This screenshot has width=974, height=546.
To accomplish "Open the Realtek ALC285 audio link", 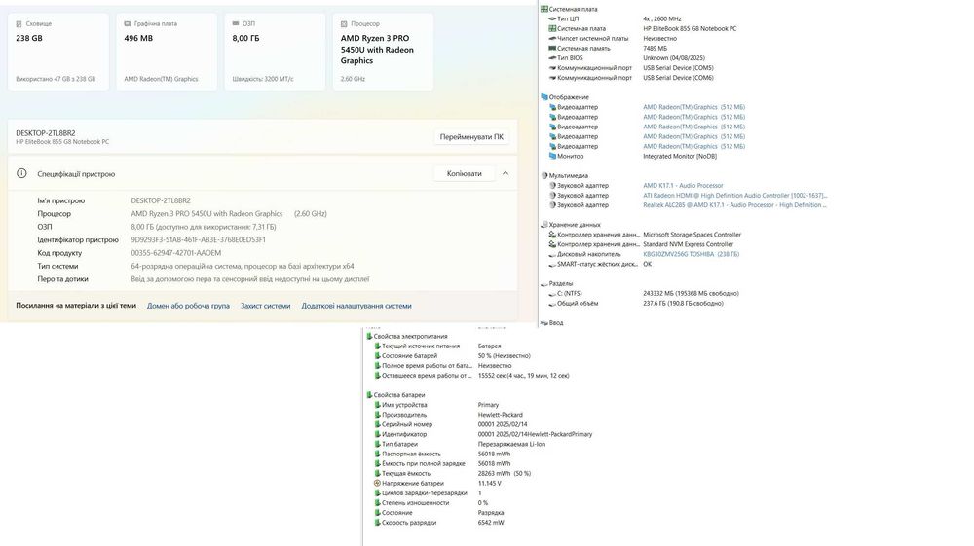I will [x=734, y=205].
